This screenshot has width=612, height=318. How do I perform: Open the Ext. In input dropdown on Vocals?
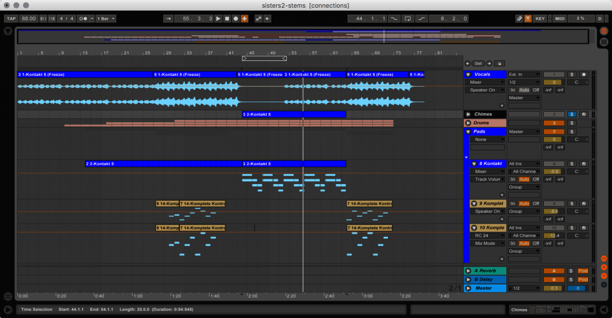click(524, 75)
